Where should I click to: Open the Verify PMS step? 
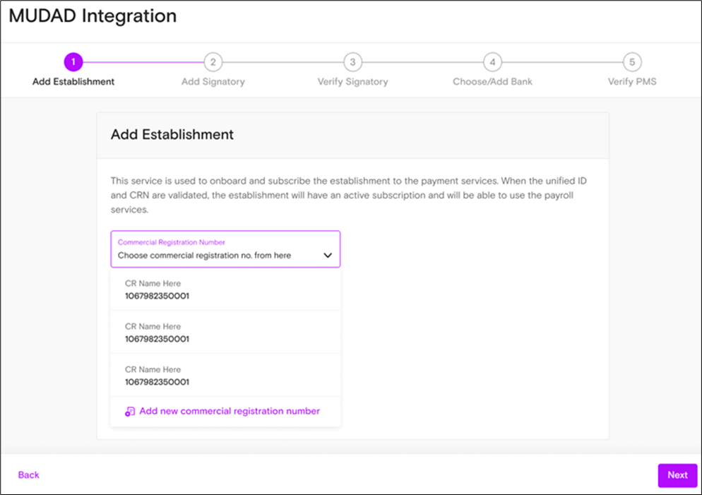pos(632,81)
